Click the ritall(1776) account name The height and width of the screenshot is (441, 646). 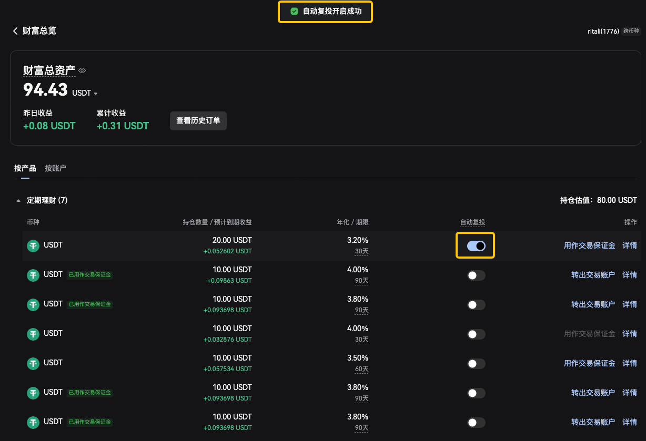[x=603, y=32]
